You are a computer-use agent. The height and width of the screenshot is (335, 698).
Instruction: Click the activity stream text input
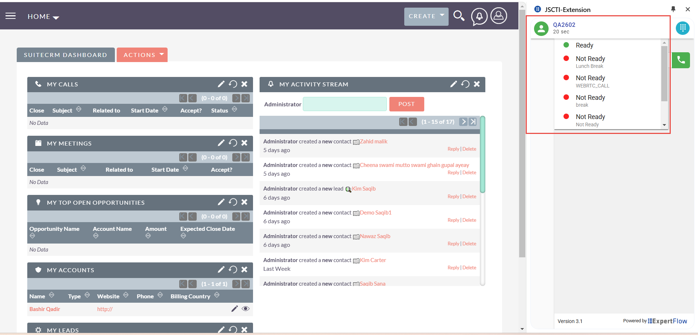click(x=344, y=104)
